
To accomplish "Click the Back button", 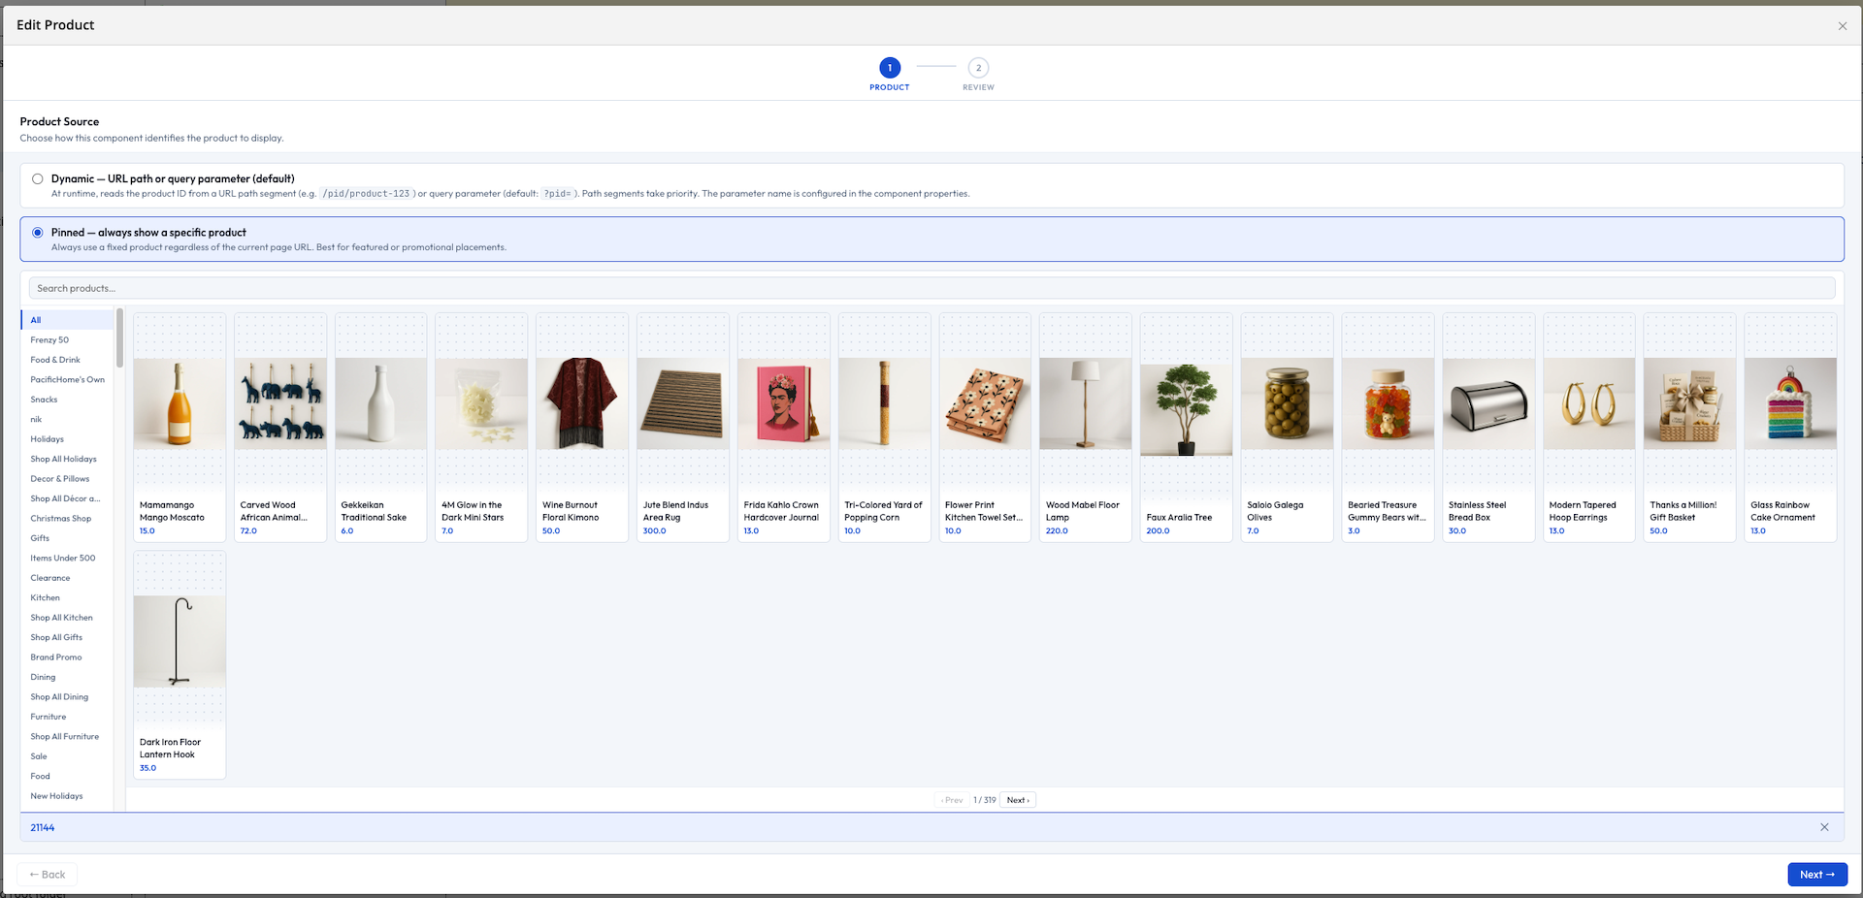I will pyautogui.click(x=48, y=875).
